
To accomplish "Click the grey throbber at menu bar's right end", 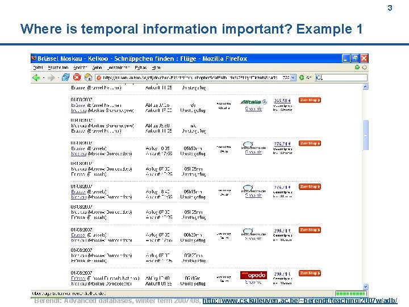I will click(364, 67).
